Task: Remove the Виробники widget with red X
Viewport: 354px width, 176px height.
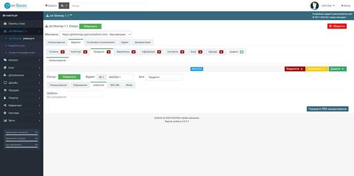Action: point(134,52)
